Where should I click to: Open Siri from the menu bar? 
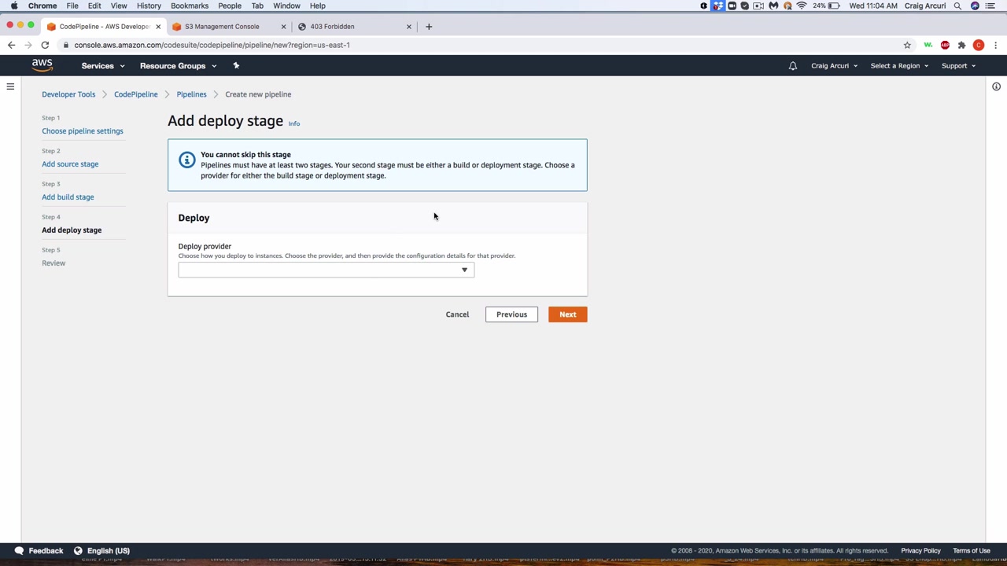point(975,6)
